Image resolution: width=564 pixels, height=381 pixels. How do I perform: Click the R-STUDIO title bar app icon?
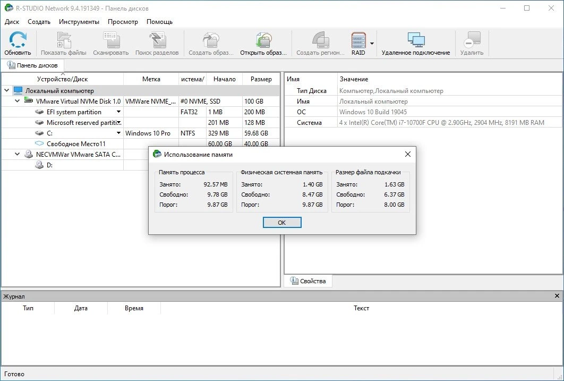pos(8,8)
